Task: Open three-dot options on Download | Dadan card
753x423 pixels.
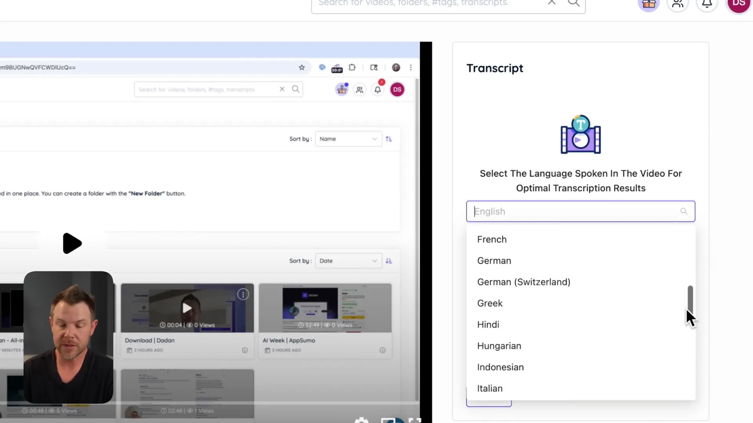Action: 243,295
